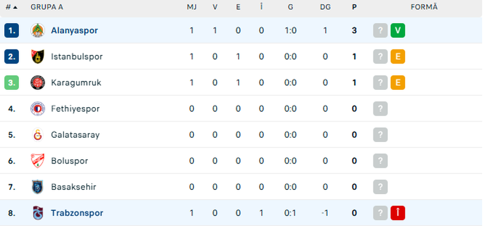Image resolution: width=485 pixels, height=226 pixels.
Task: Click Galatasaray's gray question mark badge
Action: pos(380,135)
